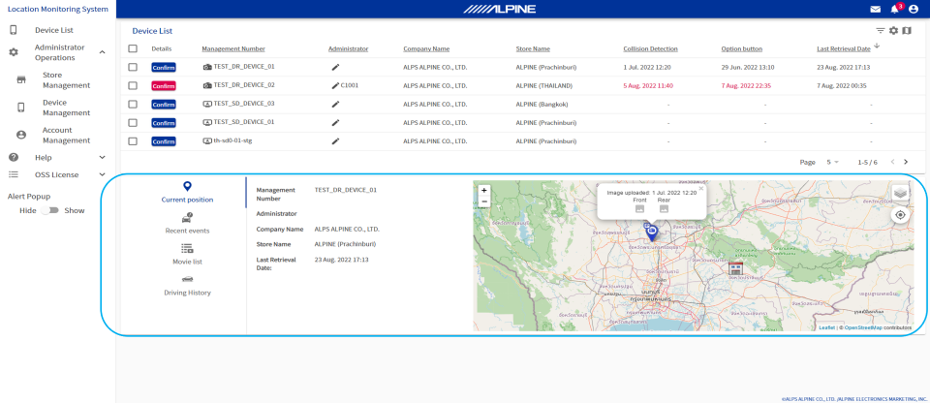Check the TEST_DR_DEVICE_02 row checkbox

click(x=133, y=85)
